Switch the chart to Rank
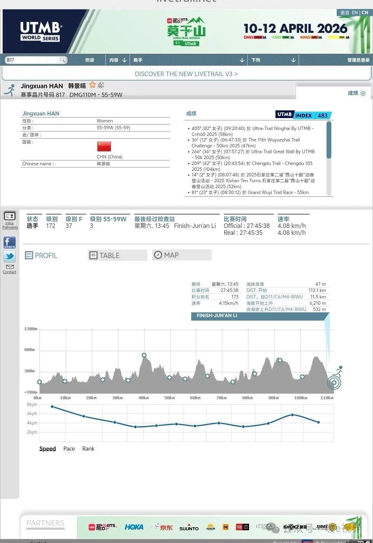Screen dimensions: 373x543 click(x=88, y=449)
